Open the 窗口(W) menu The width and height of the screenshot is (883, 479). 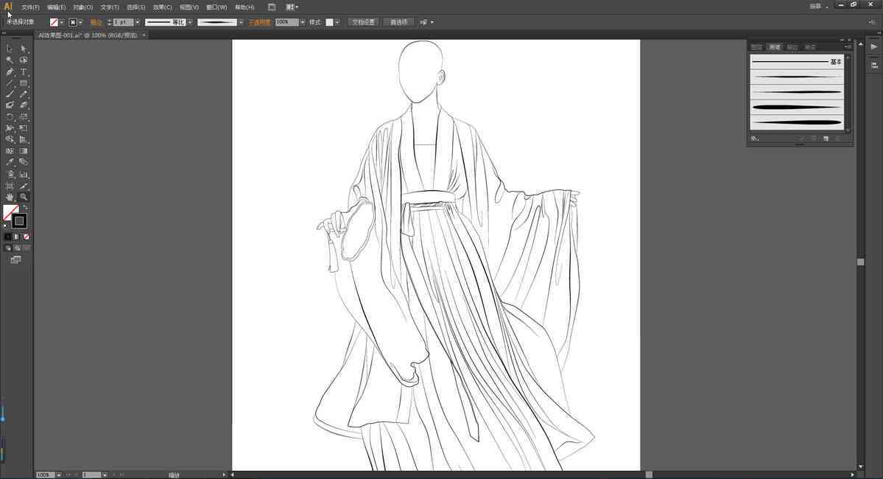click(x=217, y=7)
